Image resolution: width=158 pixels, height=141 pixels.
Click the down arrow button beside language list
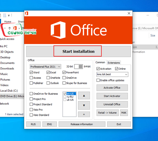pyautogui.click(x=84, y=105)
